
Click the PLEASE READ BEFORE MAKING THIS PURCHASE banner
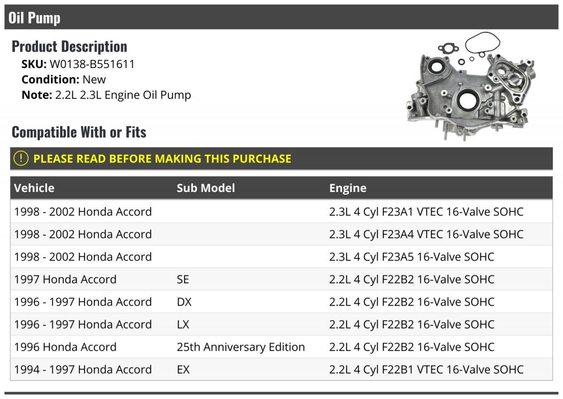[281, 159]
